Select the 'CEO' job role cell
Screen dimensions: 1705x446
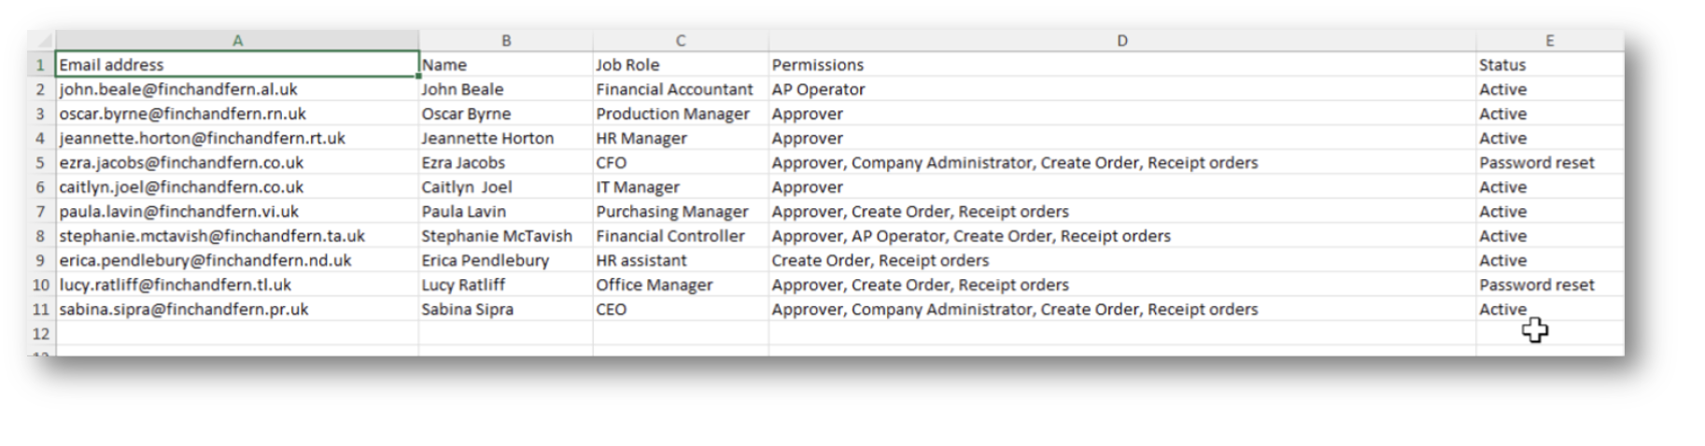(x=680, y=309)
